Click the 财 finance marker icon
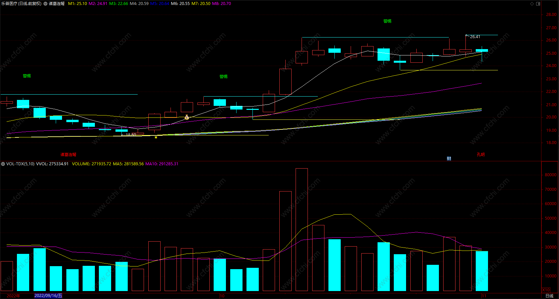This screenshot has width=559, height=299. (449, 159)
